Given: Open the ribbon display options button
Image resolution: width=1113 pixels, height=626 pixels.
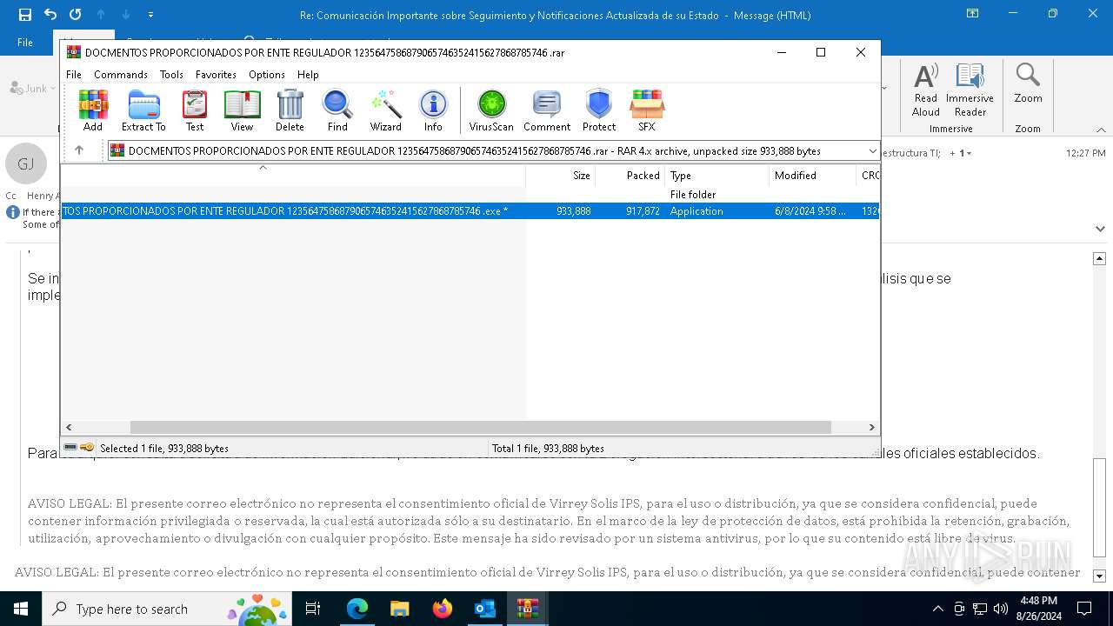Looking at the screenshot, I should coord(973,14).
